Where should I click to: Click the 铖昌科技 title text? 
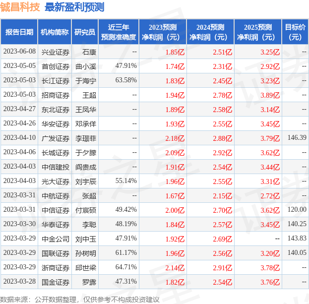[x=20, y=7]
